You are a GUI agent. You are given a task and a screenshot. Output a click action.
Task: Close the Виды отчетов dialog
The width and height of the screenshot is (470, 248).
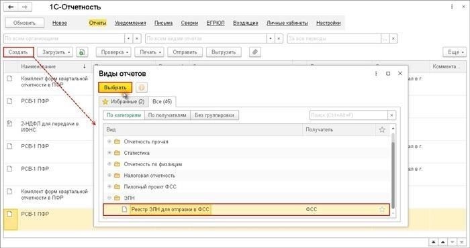(400, 73)
